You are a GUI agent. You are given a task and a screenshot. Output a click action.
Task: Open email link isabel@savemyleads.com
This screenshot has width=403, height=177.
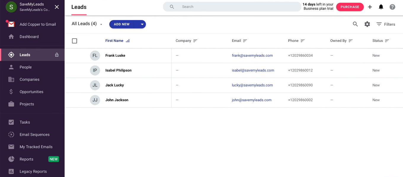click(x=253, y=70)
